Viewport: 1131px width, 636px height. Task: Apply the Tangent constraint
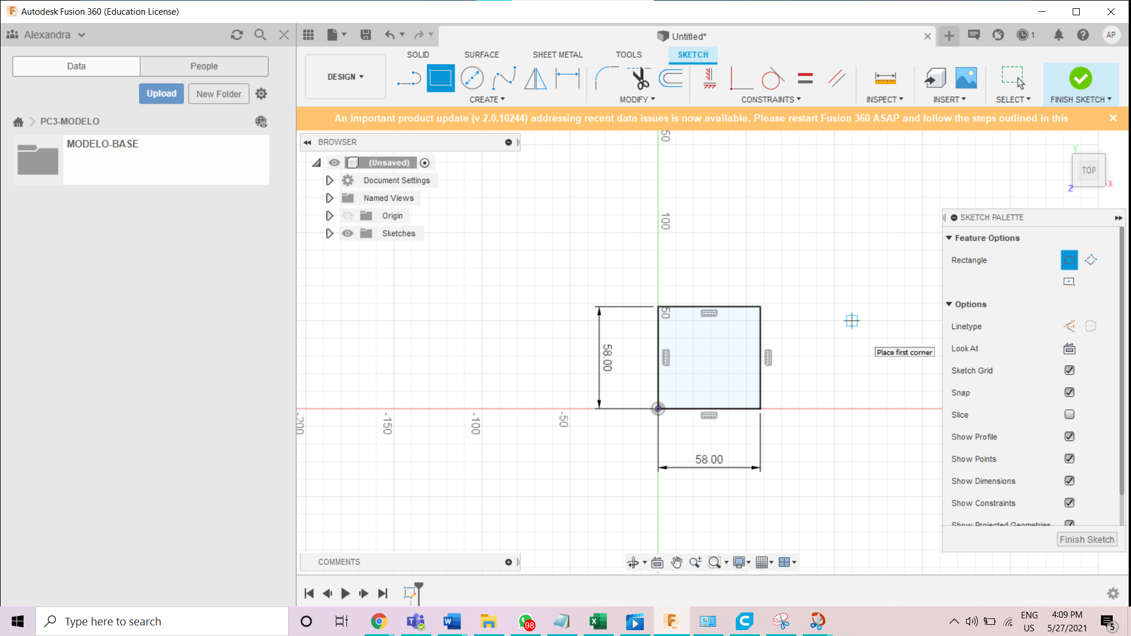[772, 78]
